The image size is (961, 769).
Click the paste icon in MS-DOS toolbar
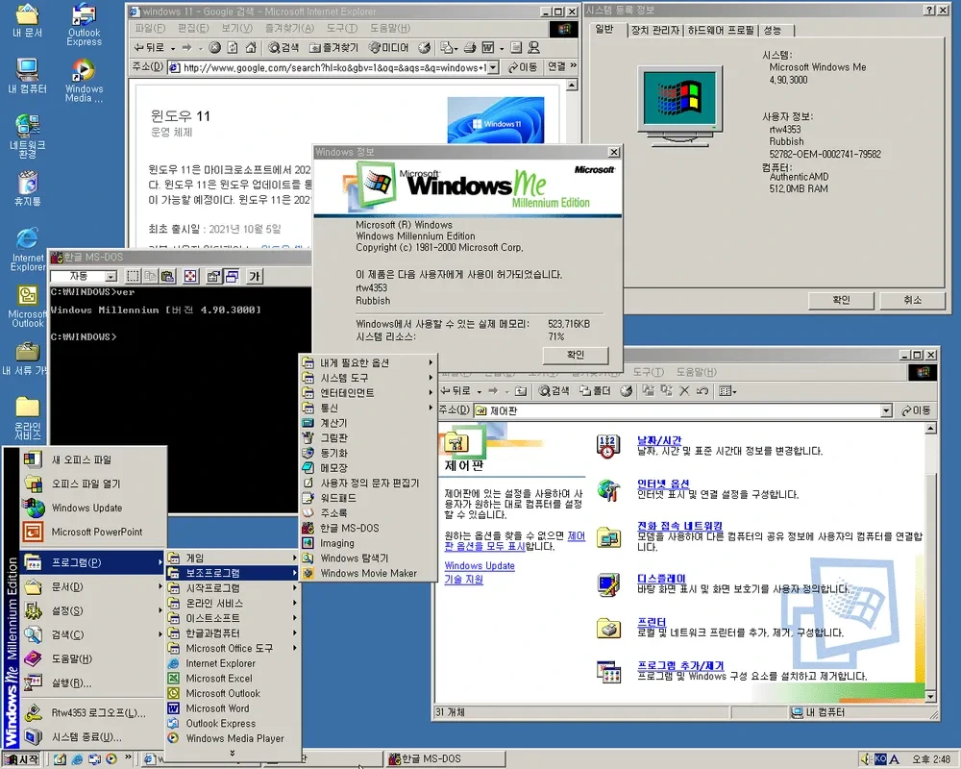pyautogui.click(x=167, y=277)
